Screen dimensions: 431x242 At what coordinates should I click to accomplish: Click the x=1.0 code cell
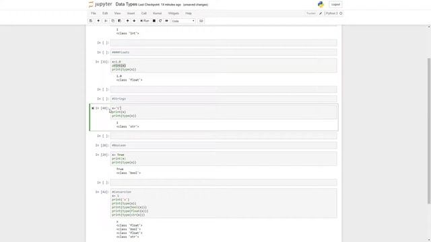point(224,66)
